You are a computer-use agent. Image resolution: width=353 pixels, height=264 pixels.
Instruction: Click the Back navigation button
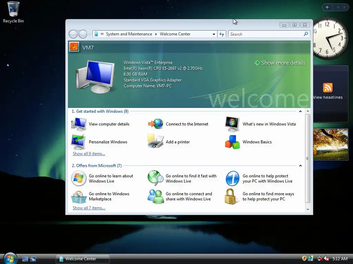[73, 34]
